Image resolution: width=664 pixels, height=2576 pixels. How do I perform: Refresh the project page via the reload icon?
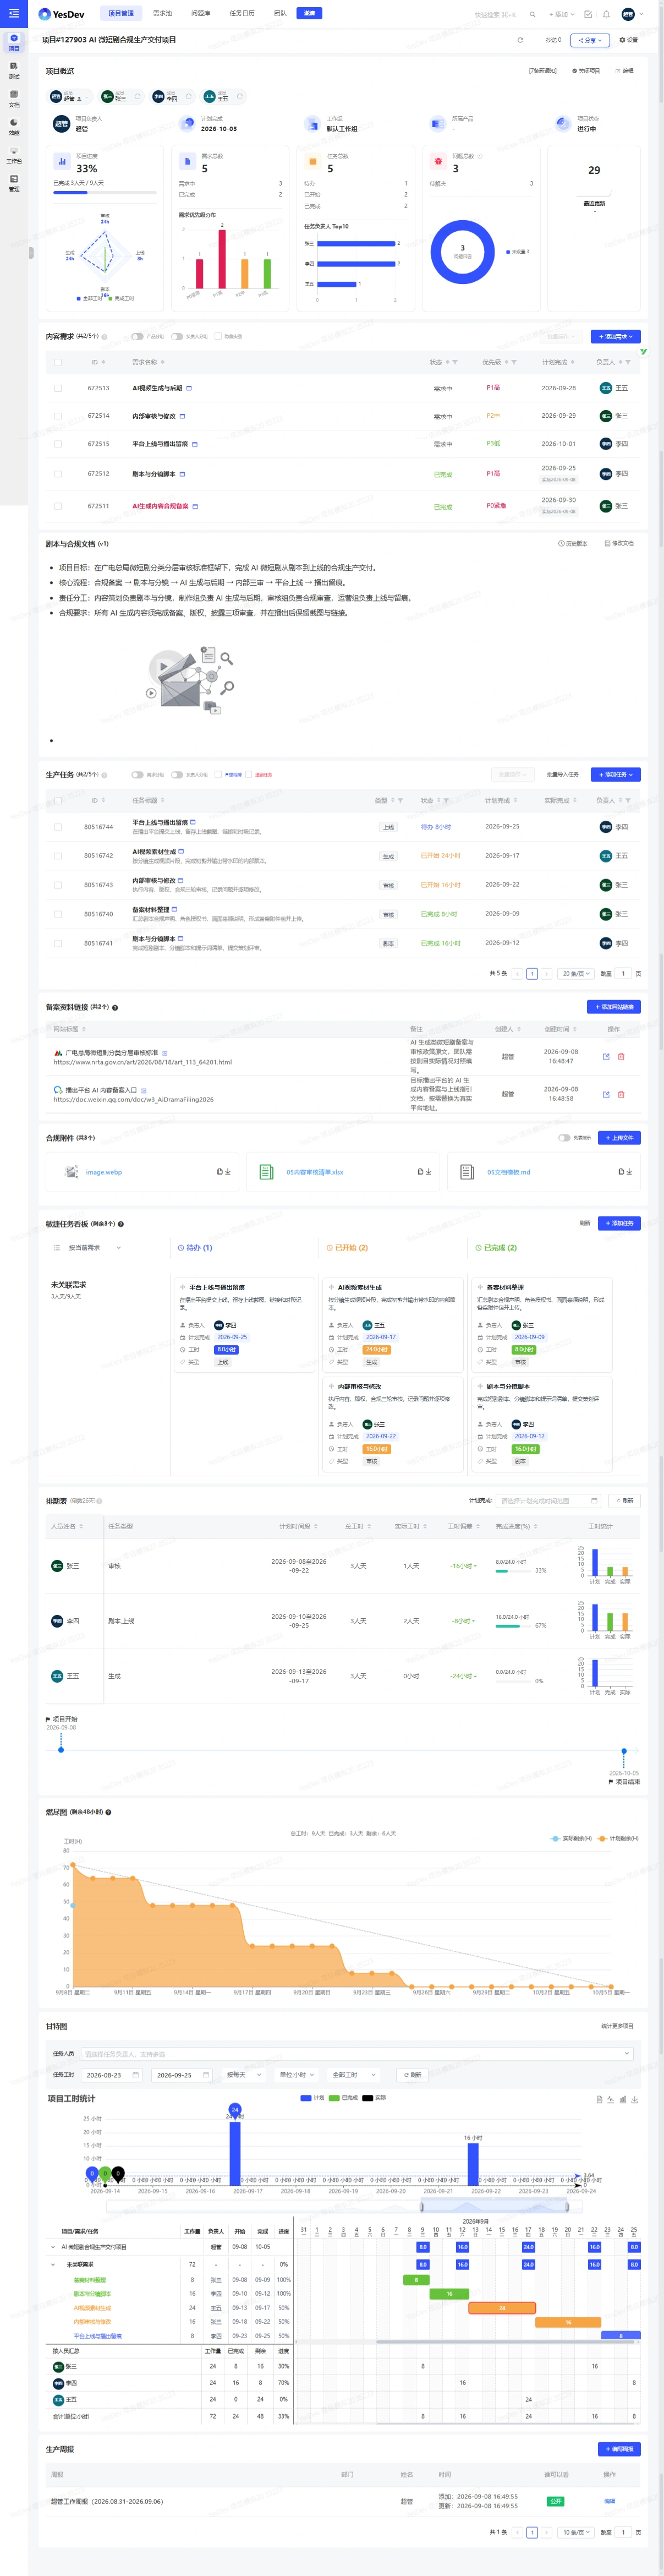pyautogui.click(x=520, y=40)
